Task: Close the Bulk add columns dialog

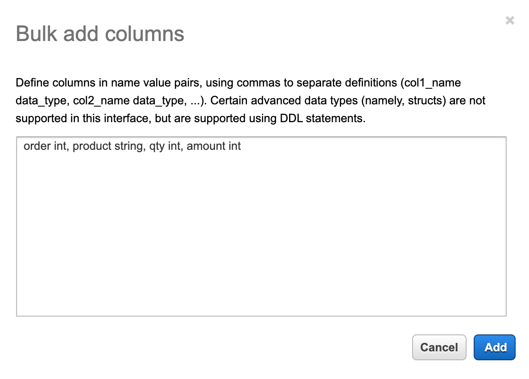Action: (510, 21)
